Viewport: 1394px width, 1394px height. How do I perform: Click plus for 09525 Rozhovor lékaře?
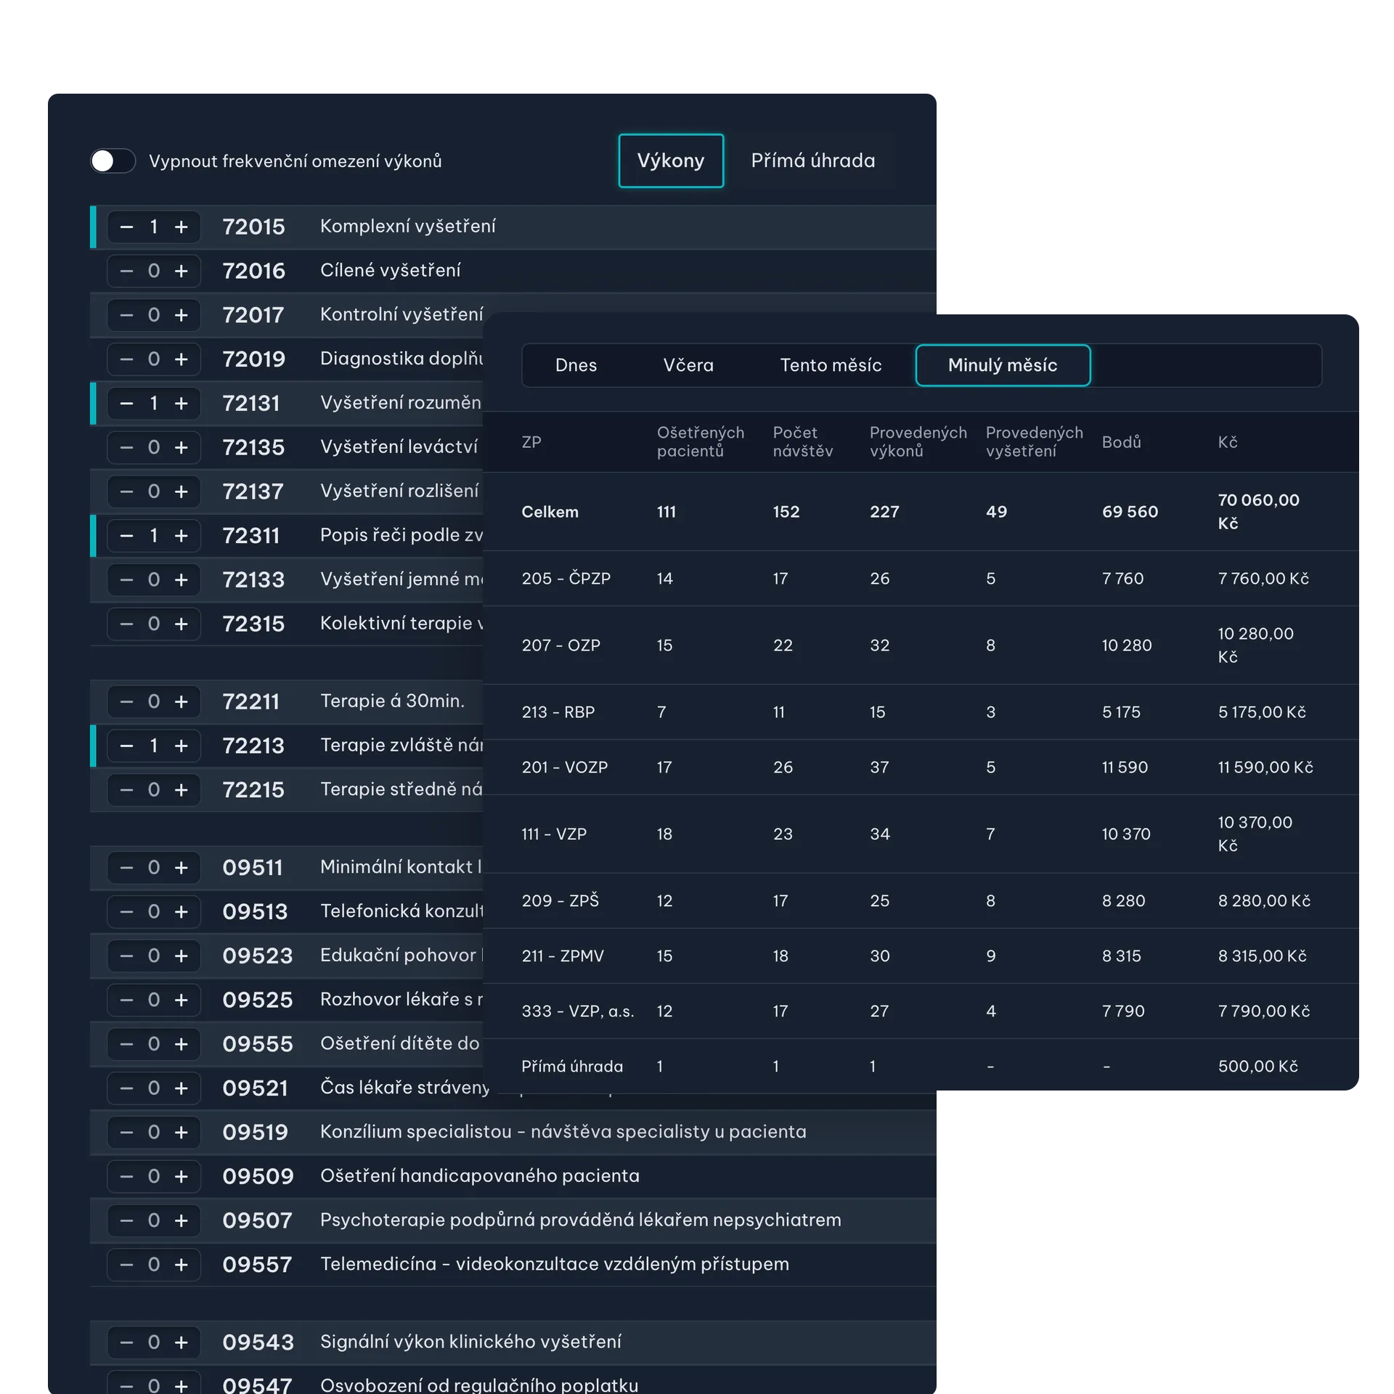pos(182,1000)
